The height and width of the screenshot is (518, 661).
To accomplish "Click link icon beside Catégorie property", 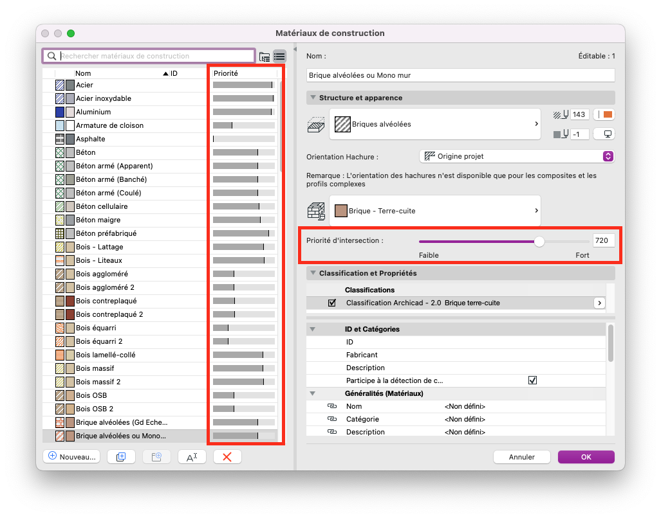I will (332, 419).
